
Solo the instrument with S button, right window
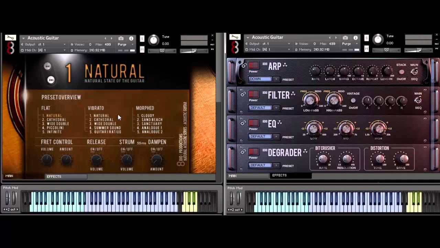tap(366, 38)
